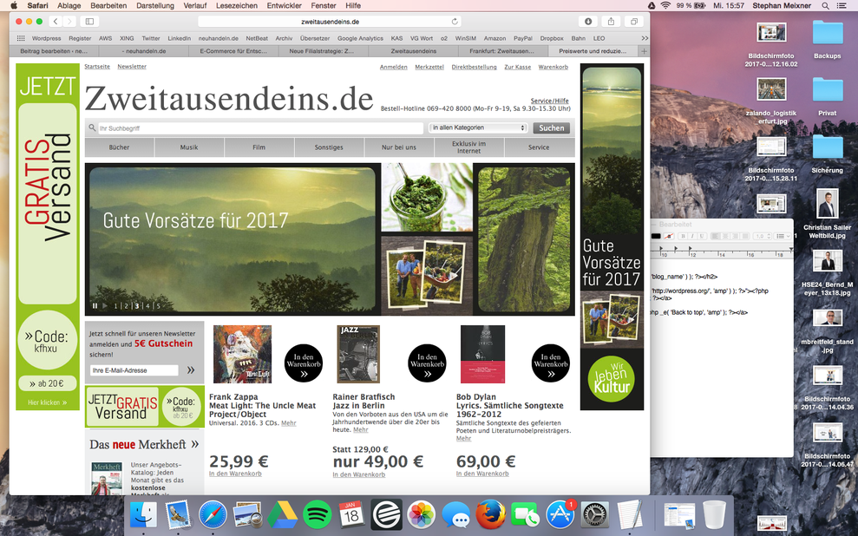Open the 'Nur bei uns' category menu
858x536 pixels.
tap(399, 147)
